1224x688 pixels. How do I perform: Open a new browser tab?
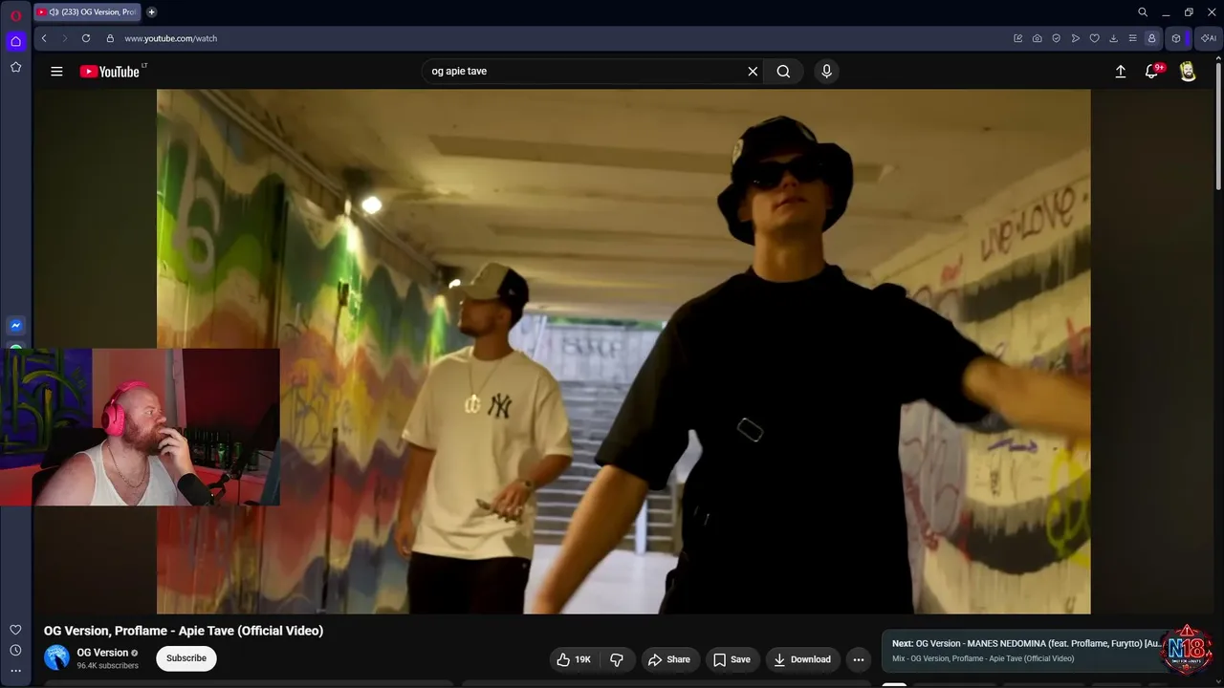(x=151, y=12)
